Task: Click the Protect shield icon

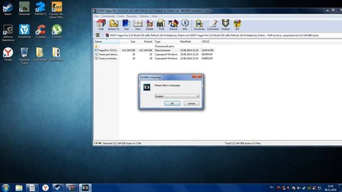Action: (226, 25)
